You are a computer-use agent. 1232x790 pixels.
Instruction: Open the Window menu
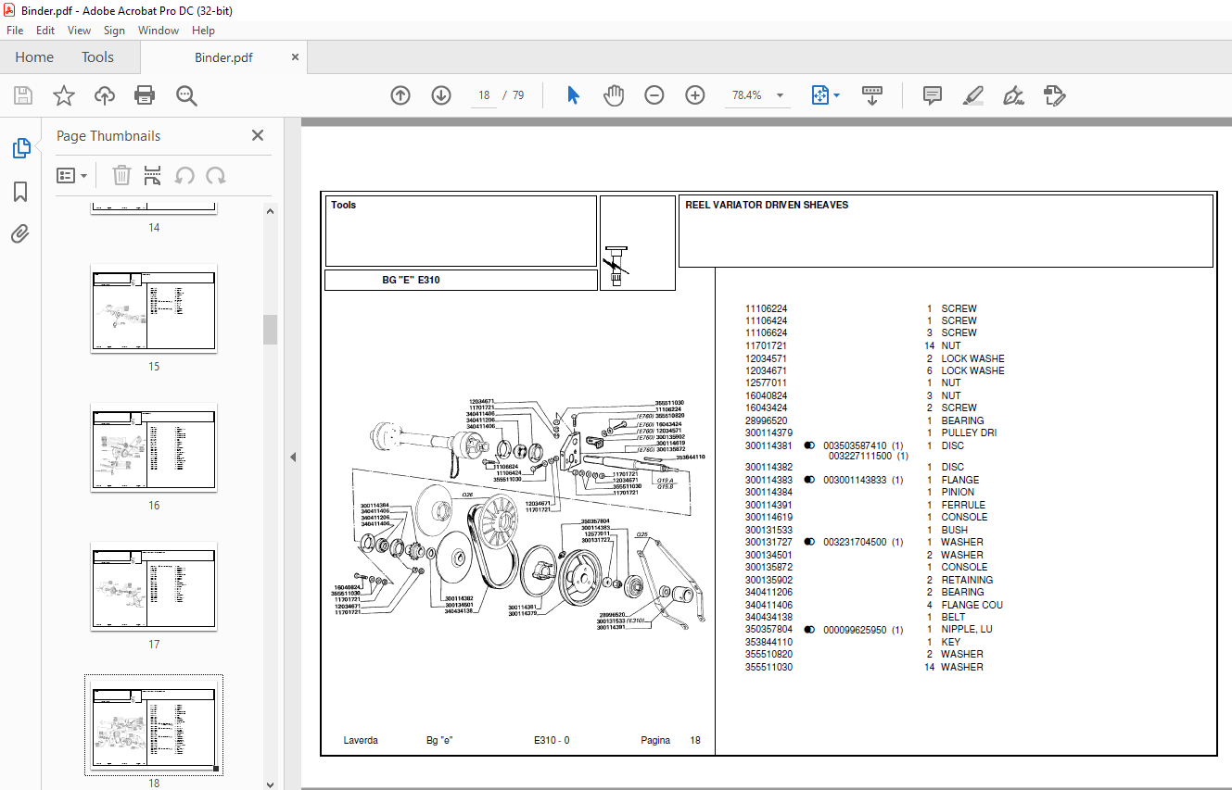(x=159, y=31)
